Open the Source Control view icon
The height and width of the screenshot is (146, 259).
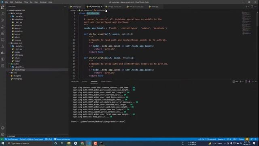click(x=3, y=20)
